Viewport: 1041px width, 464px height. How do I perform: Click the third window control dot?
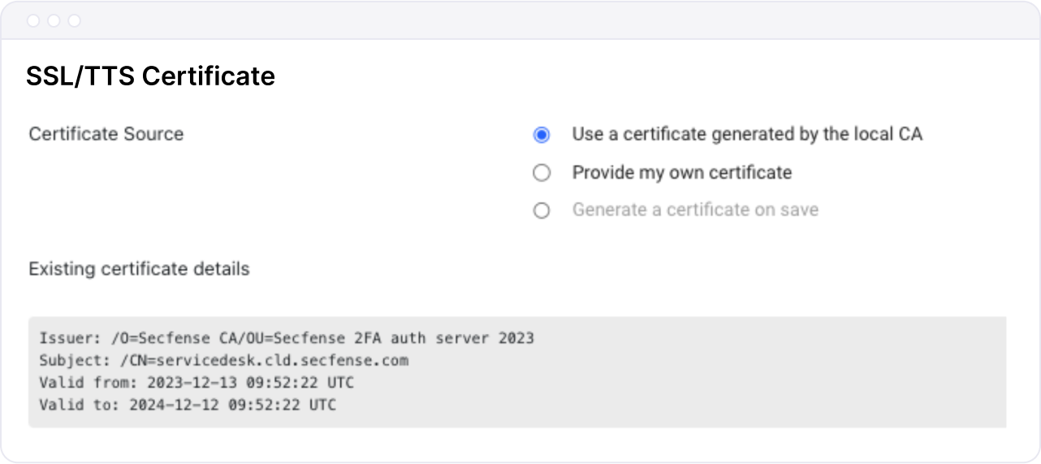[x=74, y=20]
